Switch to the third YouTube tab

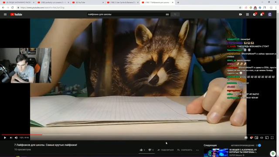pos(88,3)
